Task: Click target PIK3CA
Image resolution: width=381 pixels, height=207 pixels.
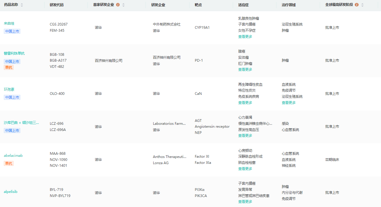Action: (201, 196)
